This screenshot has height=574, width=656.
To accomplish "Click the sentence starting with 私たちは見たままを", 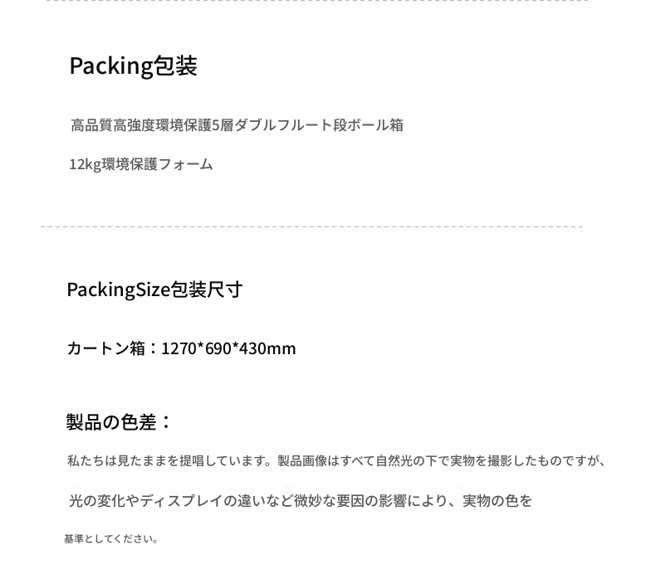I will tap(336, 461).
